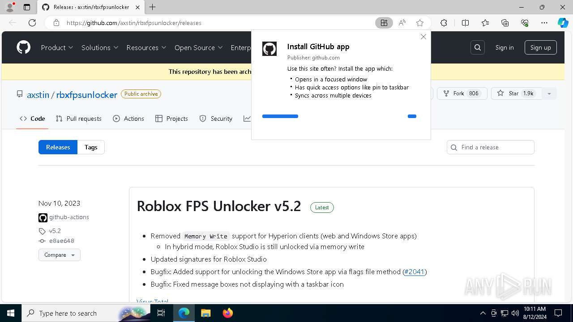The image size is (573, 322).
Task: Open tab actions menu icon
Action: 27,7
